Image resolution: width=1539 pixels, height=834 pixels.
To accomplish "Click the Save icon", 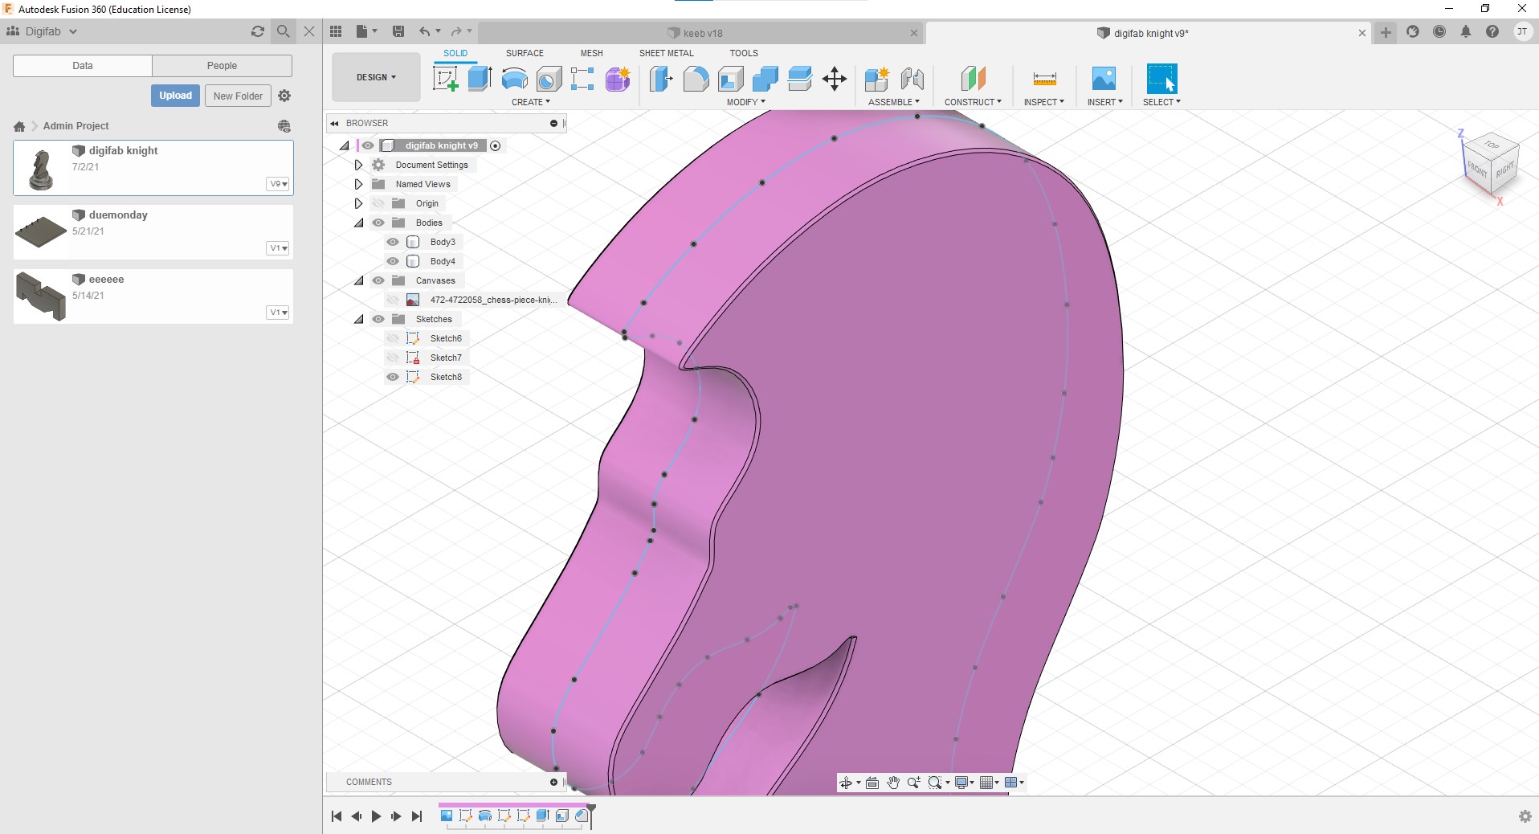I will [398, 31].
